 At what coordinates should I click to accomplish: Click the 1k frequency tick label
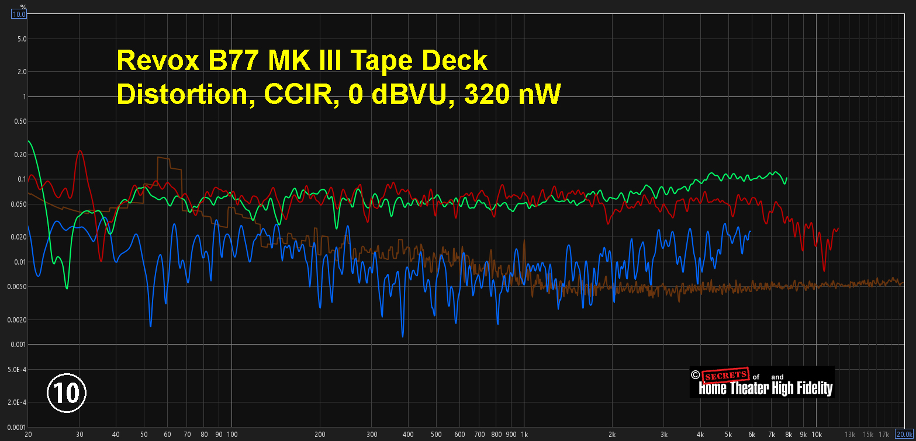[x=524, y=435]
